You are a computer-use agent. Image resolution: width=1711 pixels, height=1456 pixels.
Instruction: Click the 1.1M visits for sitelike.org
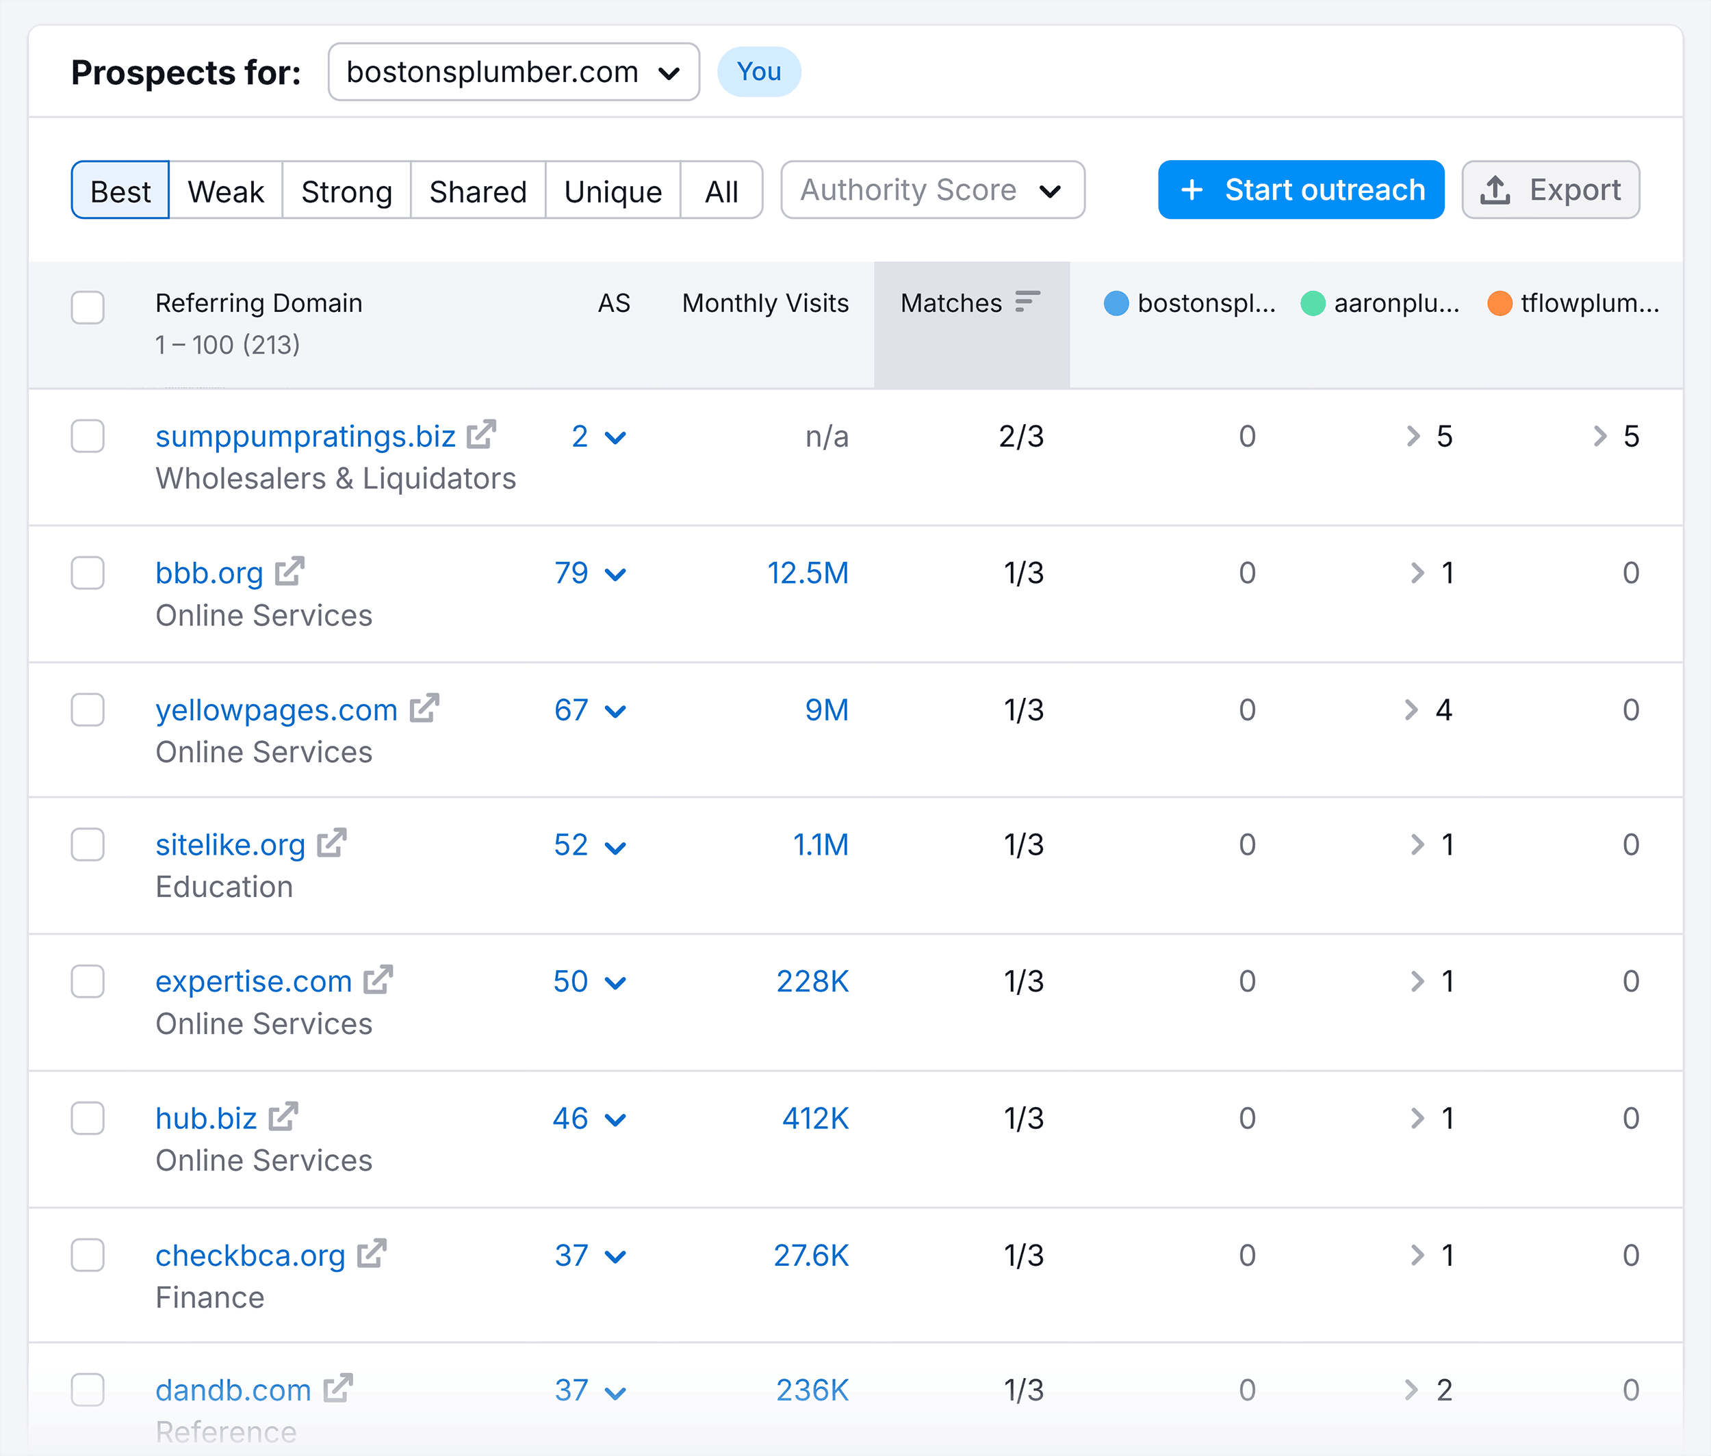[821, 844]
